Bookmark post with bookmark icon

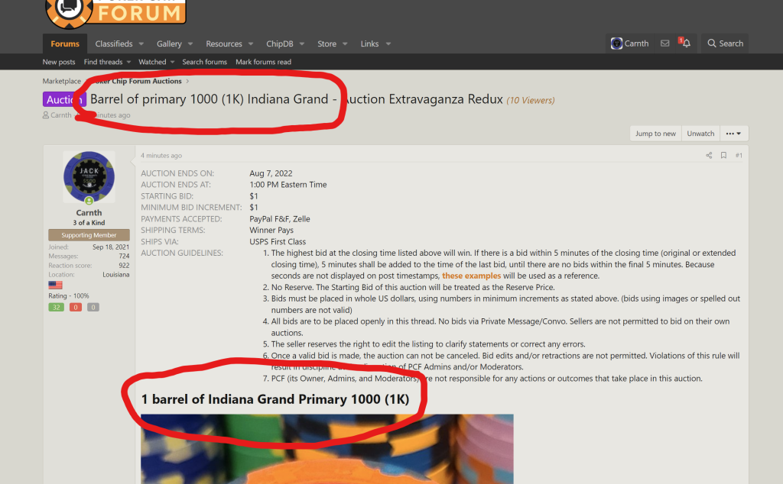click(723, 156)
